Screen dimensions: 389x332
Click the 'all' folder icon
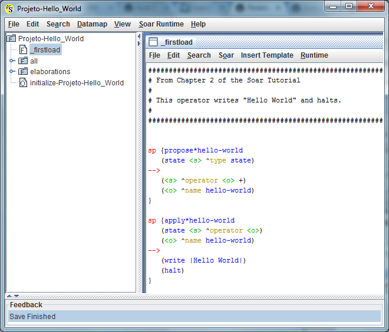click(23, 61)
